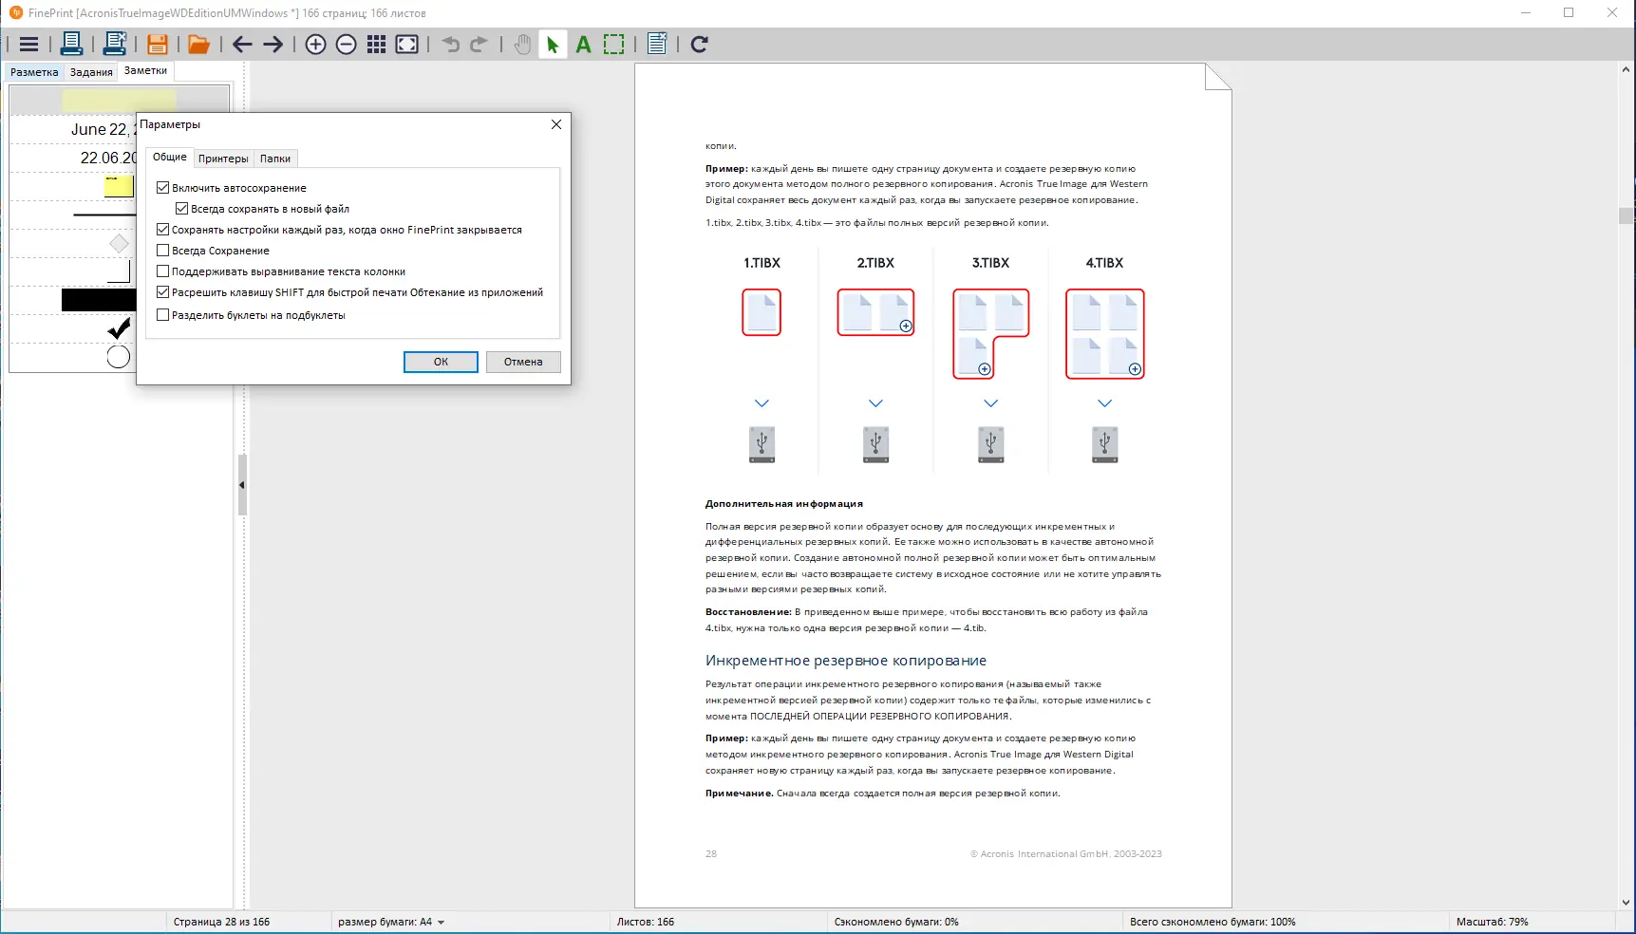1636x934 pixels.
Task: Pick the pale yellow highlight swatch
Action: pos(119,100)
